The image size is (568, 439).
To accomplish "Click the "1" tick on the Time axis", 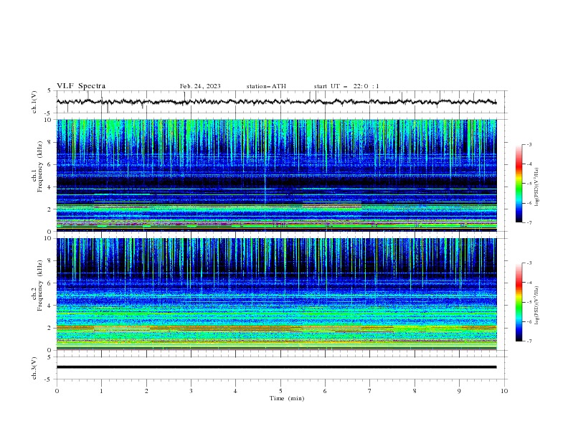I will (x=101, y=391).
